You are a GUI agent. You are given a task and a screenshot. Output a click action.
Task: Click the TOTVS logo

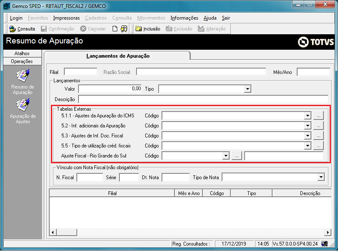[316, 42]
